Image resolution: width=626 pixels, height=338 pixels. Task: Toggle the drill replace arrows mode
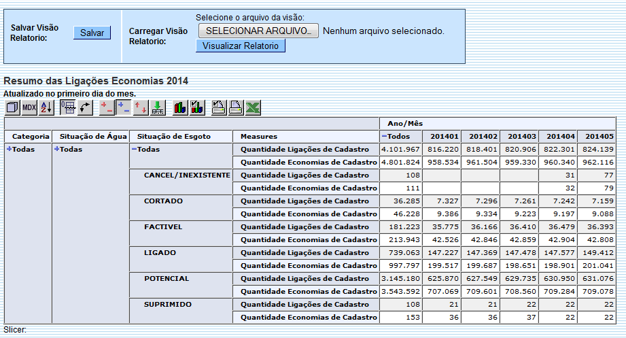[x=141, y=107]
